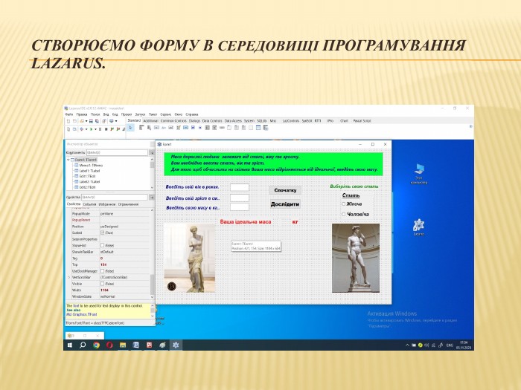Click the Дослідити button on Form1
The height and width of the screenshot is (390, 521).
[285, 204]
